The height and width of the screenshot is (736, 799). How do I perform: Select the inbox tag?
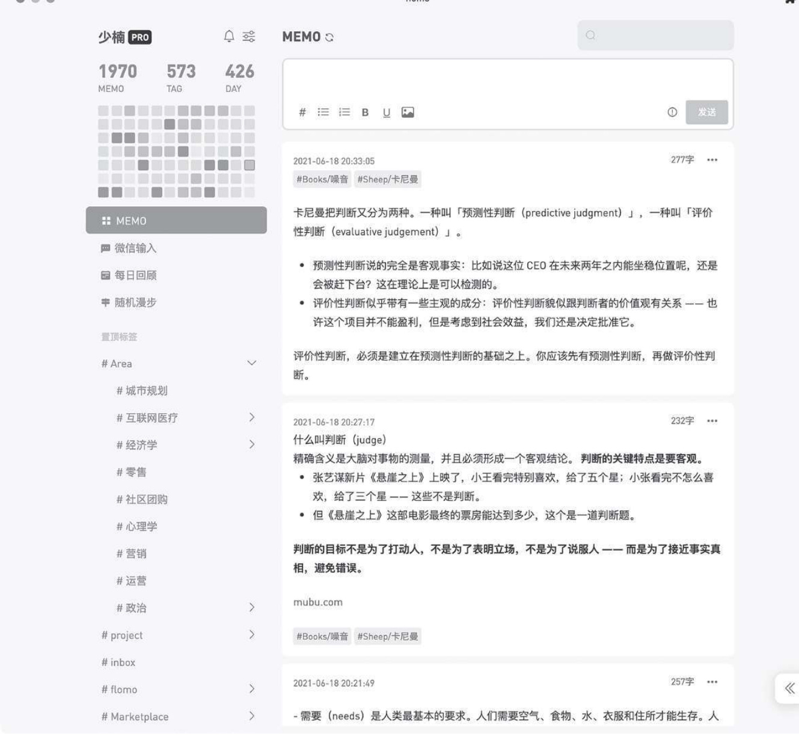coord(118,662)
